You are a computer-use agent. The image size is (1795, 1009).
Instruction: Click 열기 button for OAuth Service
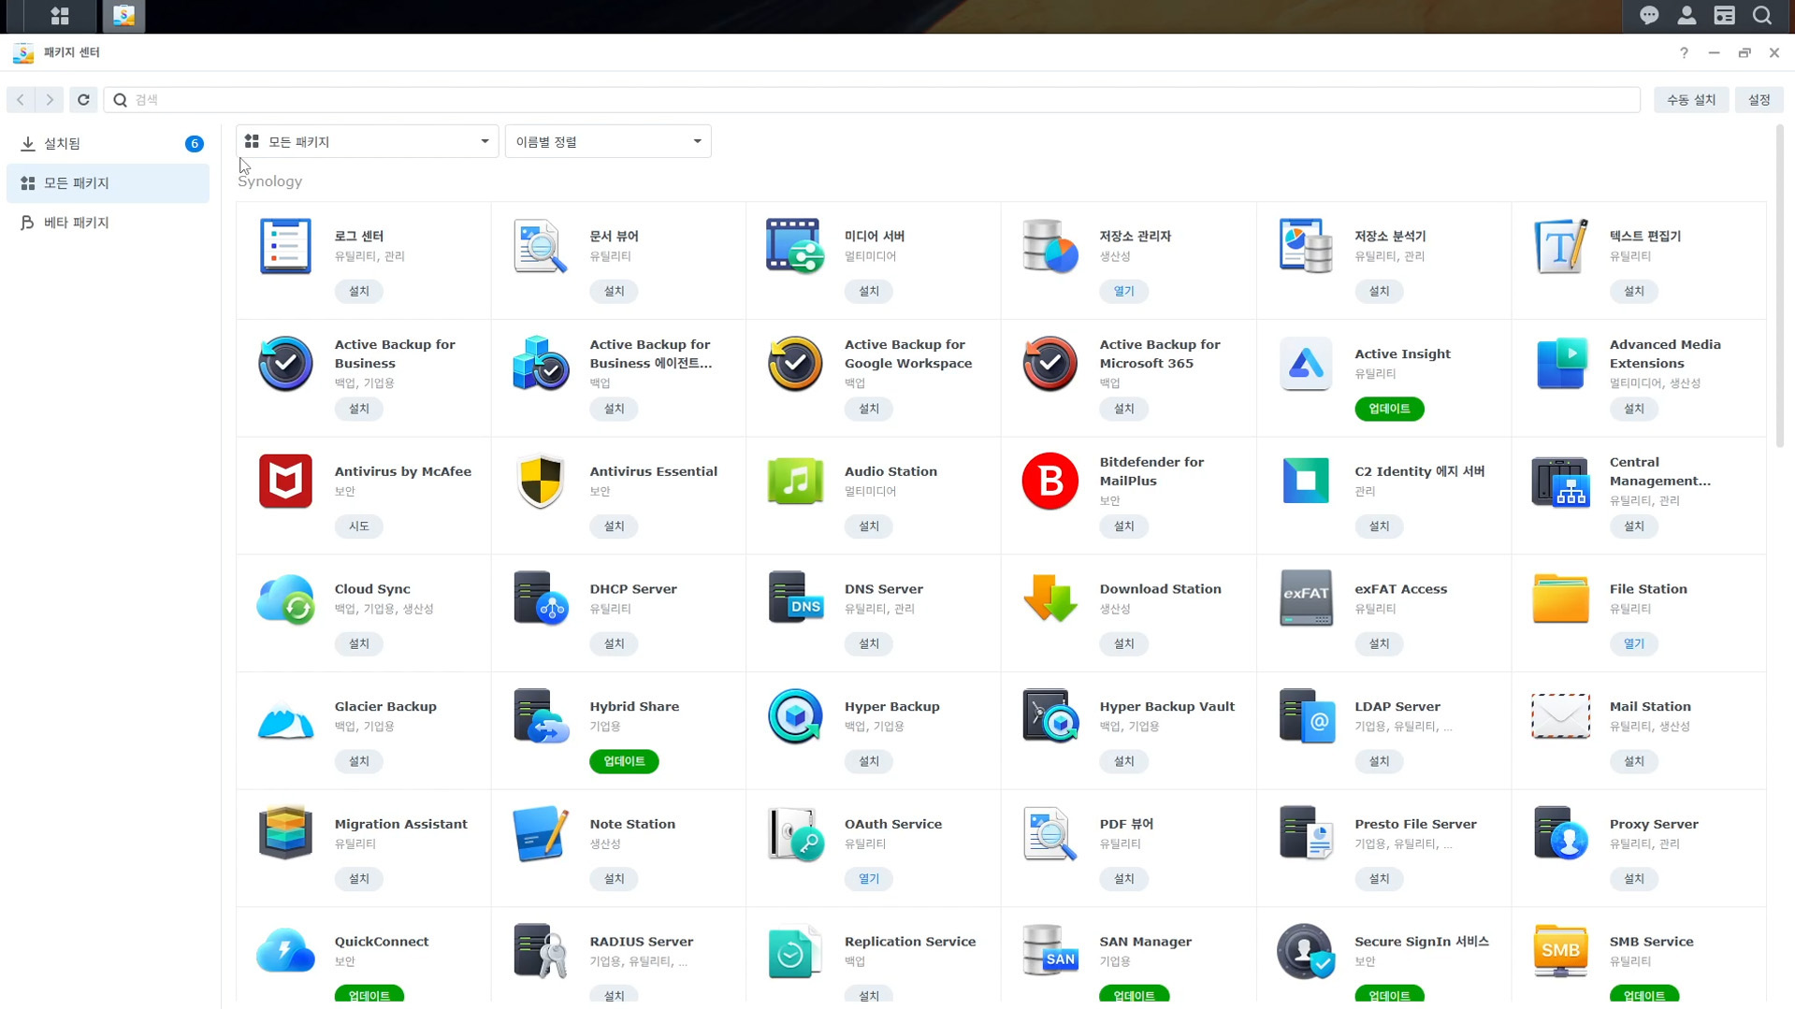[868, 879]
